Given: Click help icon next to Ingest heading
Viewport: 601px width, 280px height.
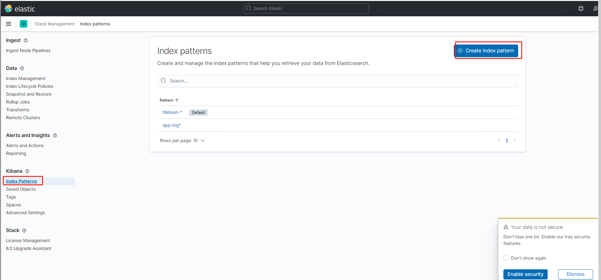Looking at the screenshot, I should [26, 40].
